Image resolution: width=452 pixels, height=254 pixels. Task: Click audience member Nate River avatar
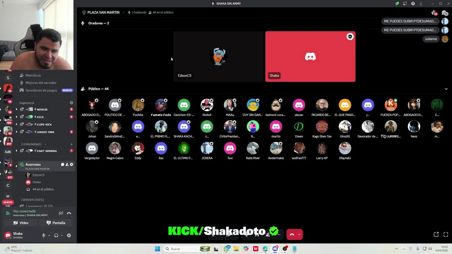pos(253,148)
